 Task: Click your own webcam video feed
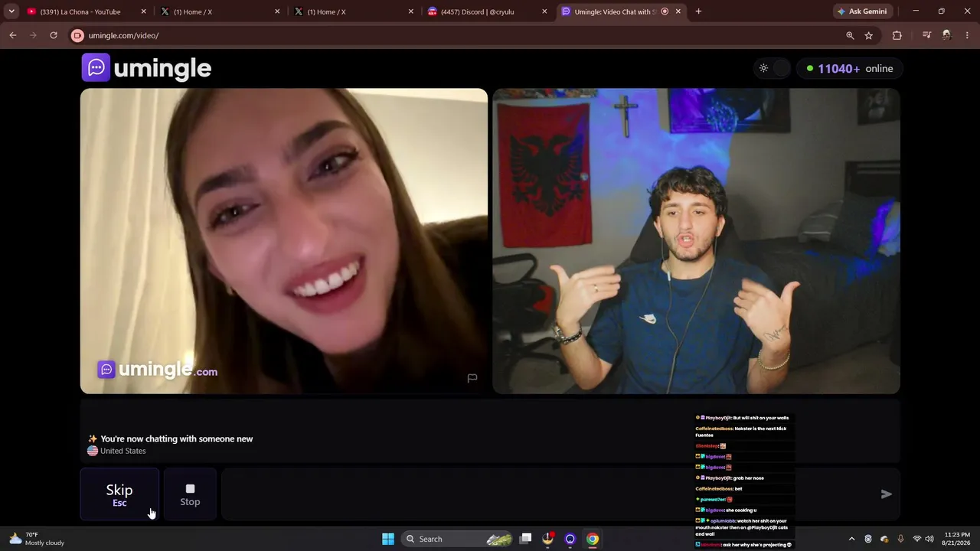coord(696,241)
